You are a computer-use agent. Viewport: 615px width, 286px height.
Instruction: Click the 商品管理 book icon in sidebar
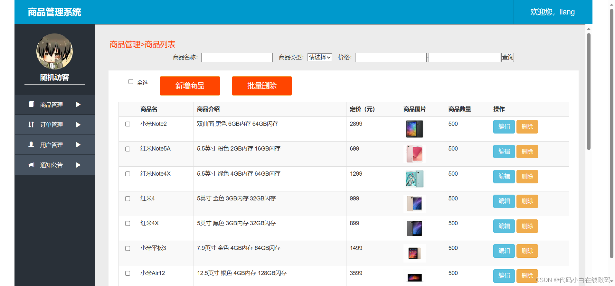click(31, 104)
